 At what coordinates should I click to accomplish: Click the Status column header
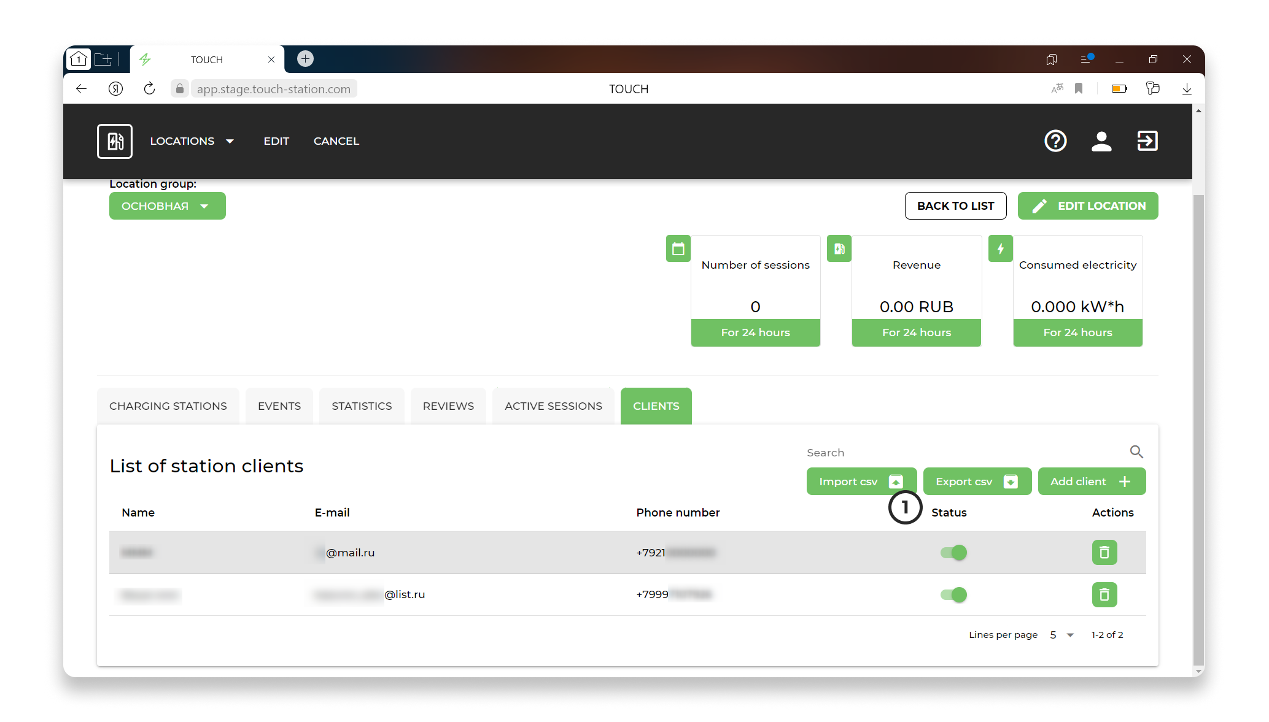coord(949,513)
